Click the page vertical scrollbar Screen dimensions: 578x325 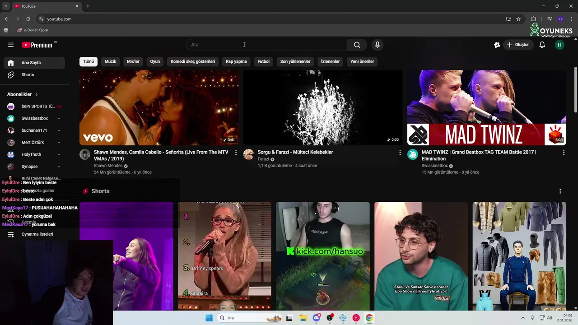tap(576, 90)
